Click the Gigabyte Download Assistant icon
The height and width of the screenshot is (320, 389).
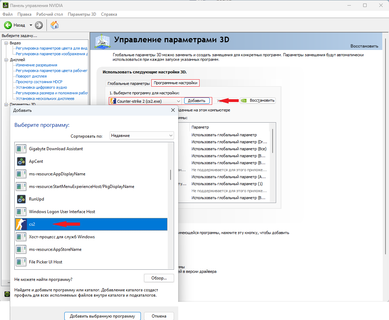tap(21, 148)
